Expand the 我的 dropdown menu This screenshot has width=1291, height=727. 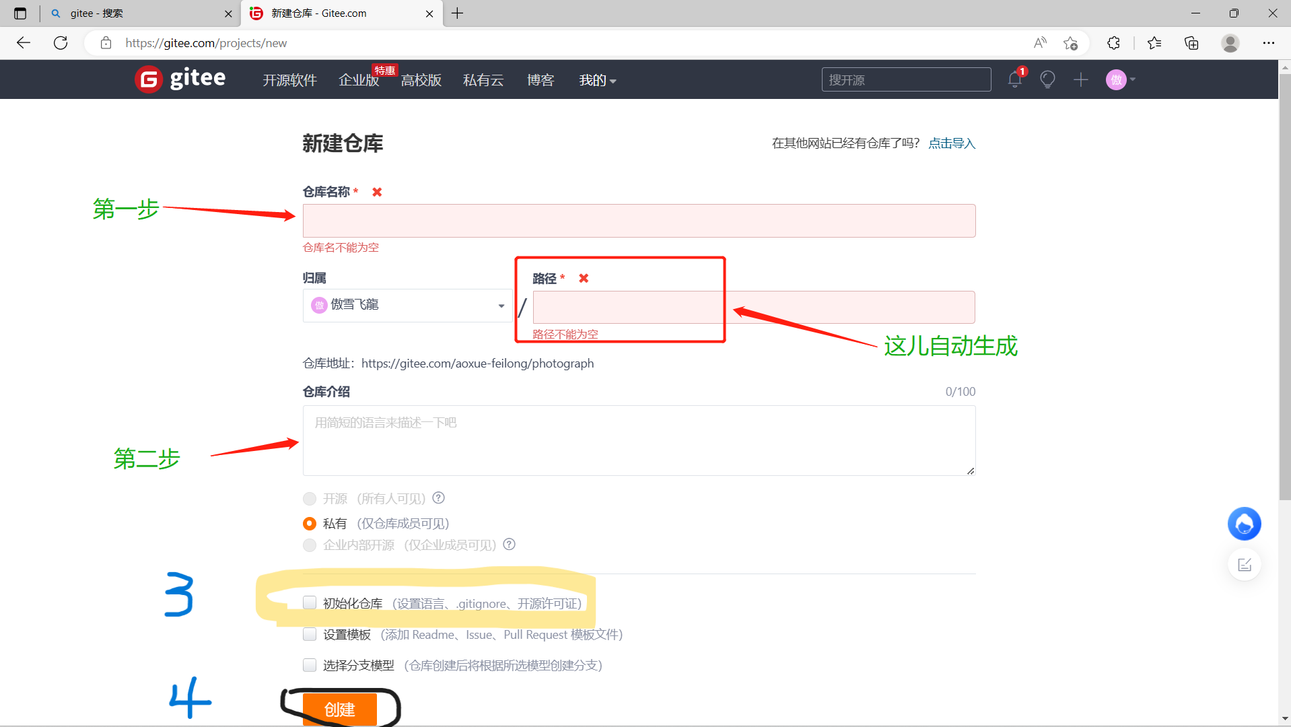tap(598, 80)
